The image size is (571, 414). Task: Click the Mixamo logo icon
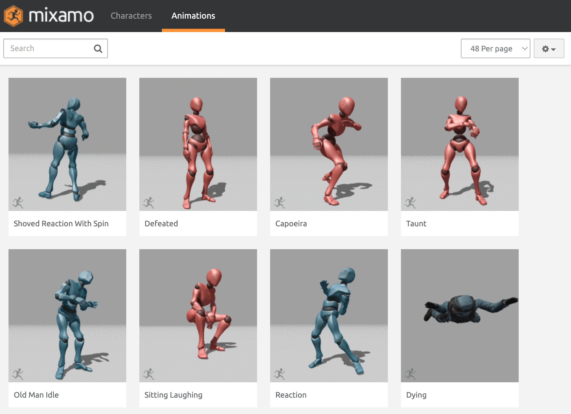pos(13,16)
